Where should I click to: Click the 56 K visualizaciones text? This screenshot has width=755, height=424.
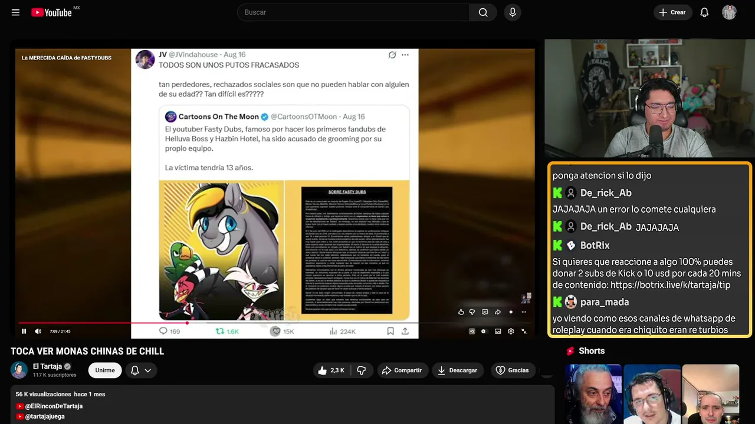coord(43,394)
